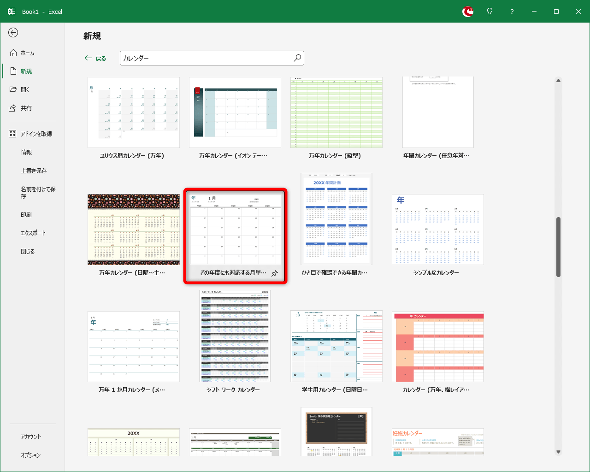Select シフト ワーク カレンダー template
Image resolution: width=590 pixels, height=472 pixels.
pos(235,336)
